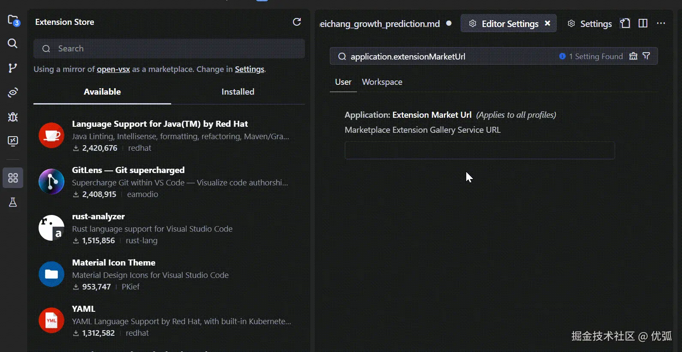Open the Settings editor tab
This screenshot has width=682, height=352.
tap(590, 24)
